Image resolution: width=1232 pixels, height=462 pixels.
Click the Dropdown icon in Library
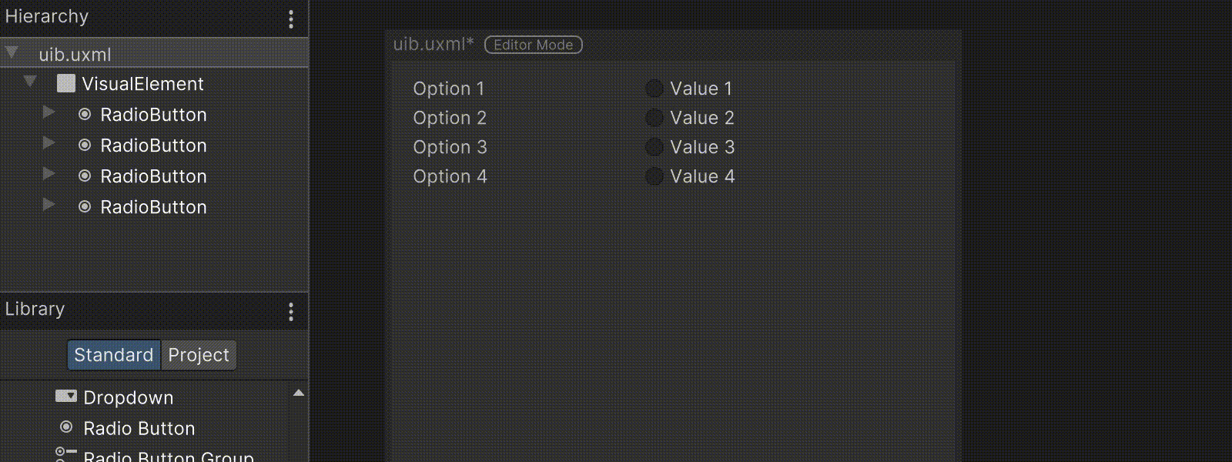[66, 397]
